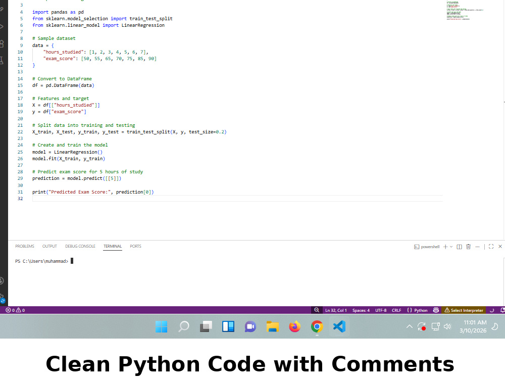Image resolution: width=505 pixels, height=379 pixels.
Task: Click the Visual Studio Code taskbar icon
Action: pos(339,326)
